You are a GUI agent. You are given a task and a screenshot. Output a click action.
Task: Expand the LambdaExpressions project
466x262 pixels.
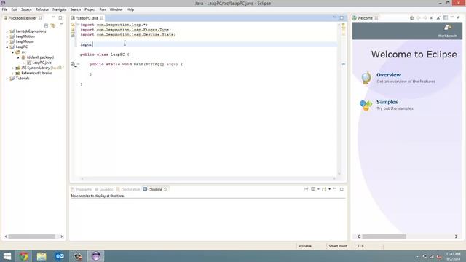tap(7, 31)
